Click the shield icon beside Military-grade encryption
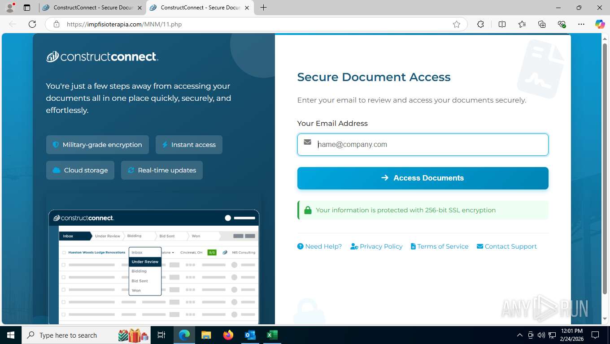 point(56,145)
